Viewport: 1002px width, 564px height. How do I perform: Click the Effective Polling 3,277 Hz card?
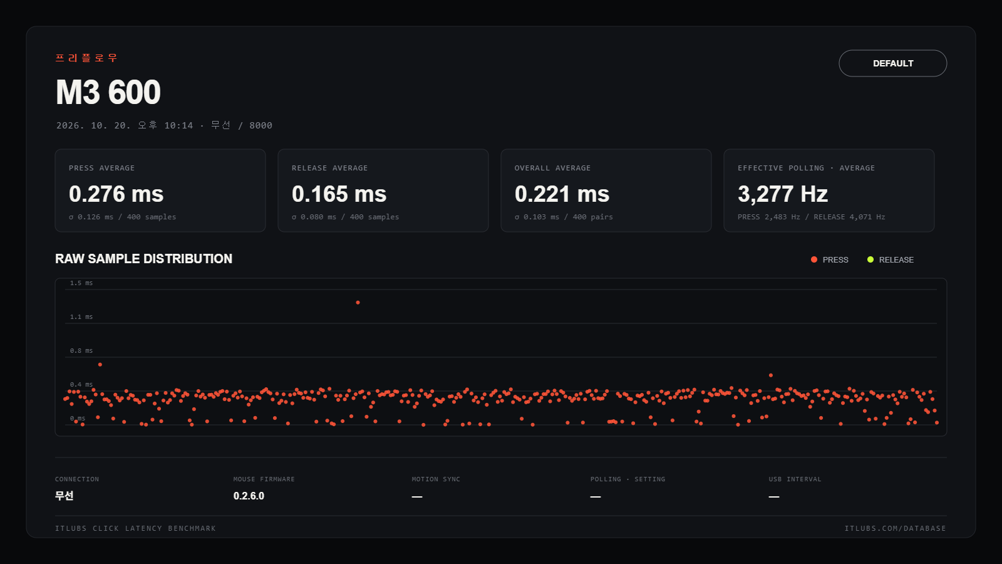pos(829,191)
